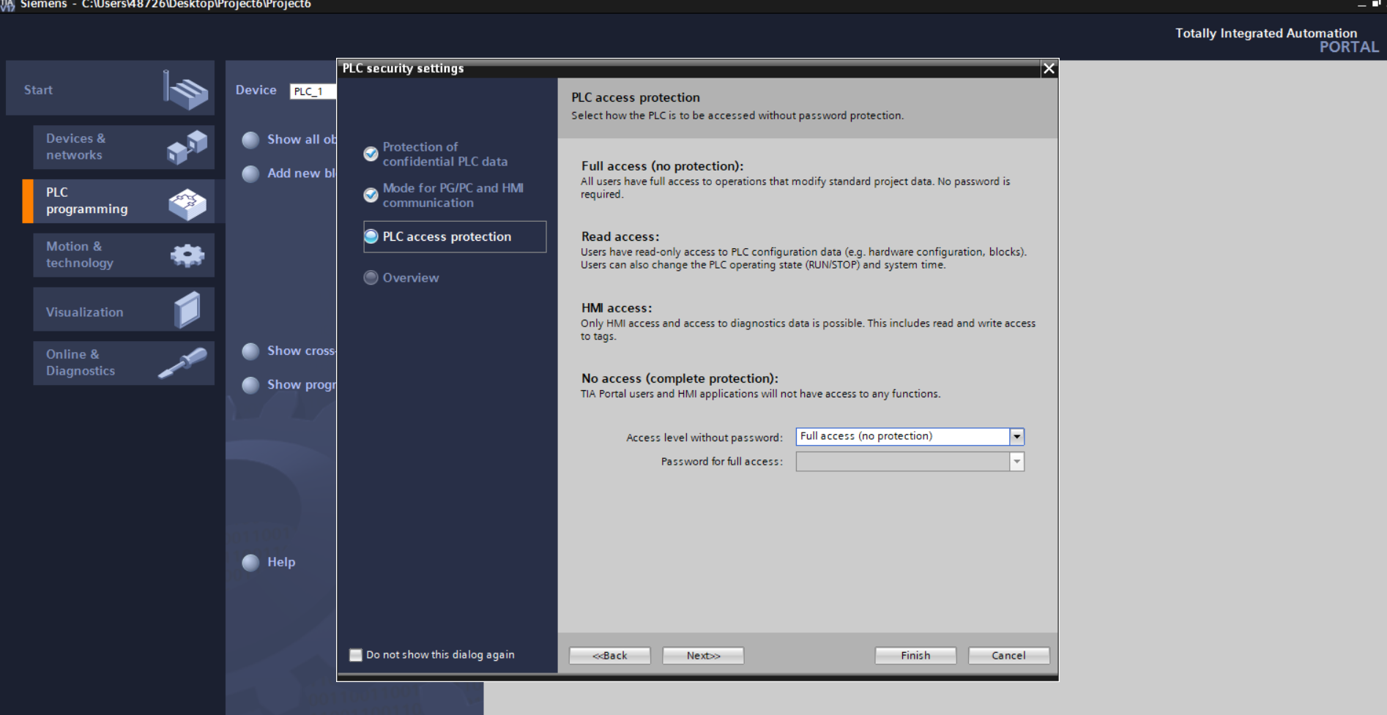1387x715 pixels.
Task: Open the Devices & networks portal
Action: (124, 147)
